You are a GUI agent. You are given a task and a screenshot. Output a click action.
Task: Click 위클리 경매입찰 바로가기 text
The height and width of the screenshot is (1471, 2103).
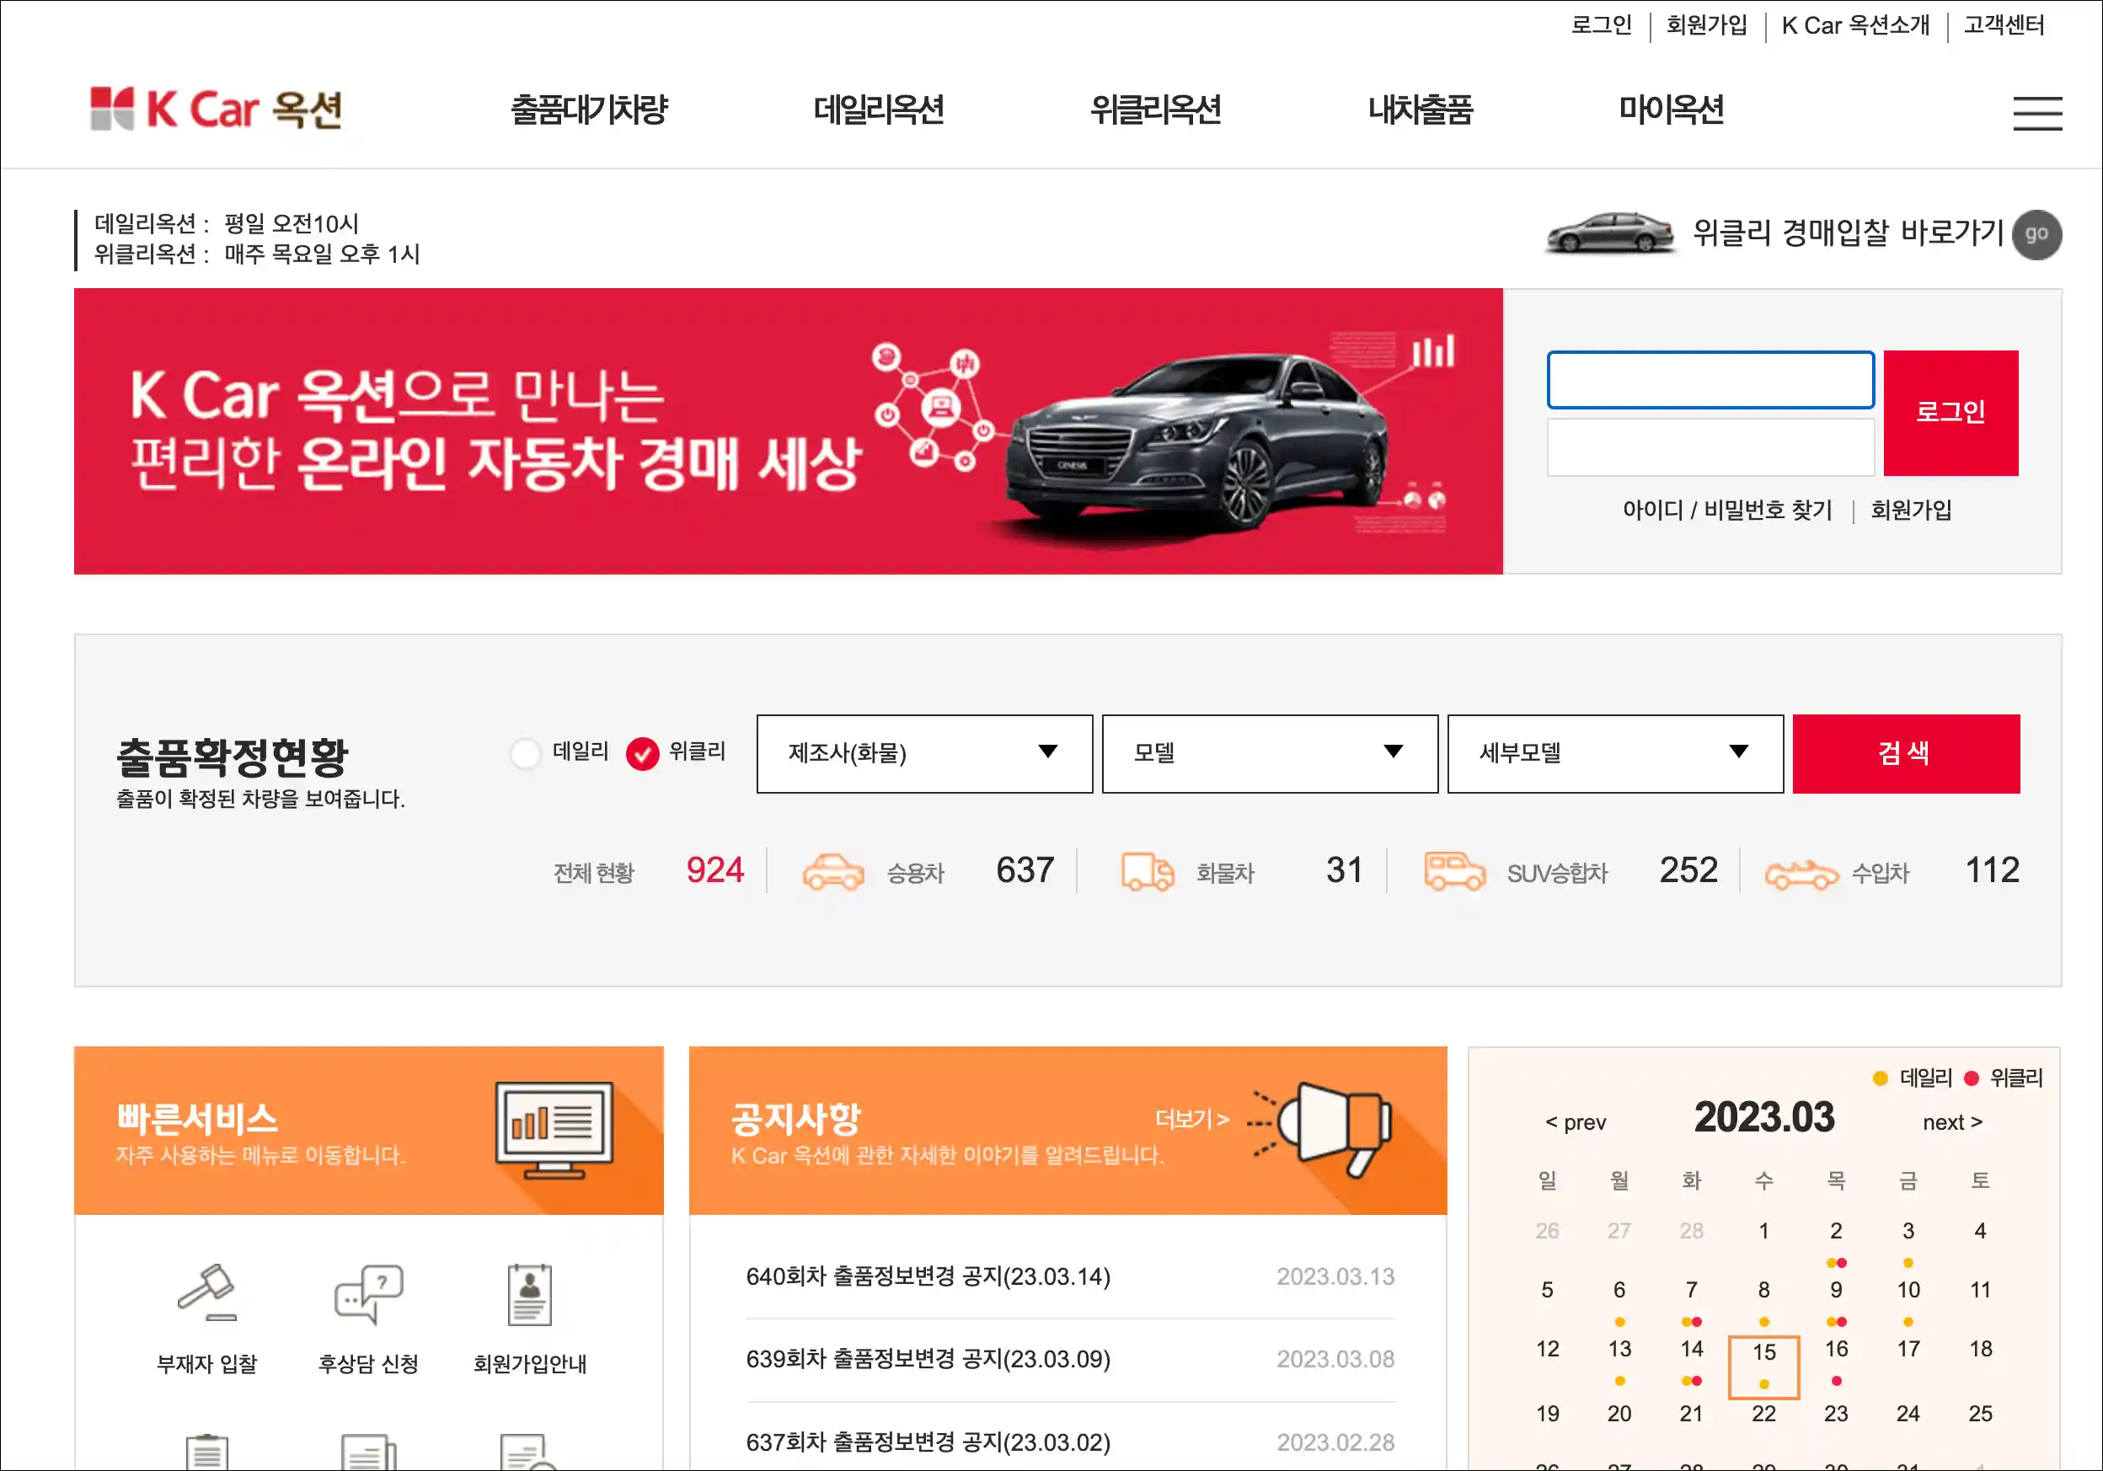(x=1849, y=233)
